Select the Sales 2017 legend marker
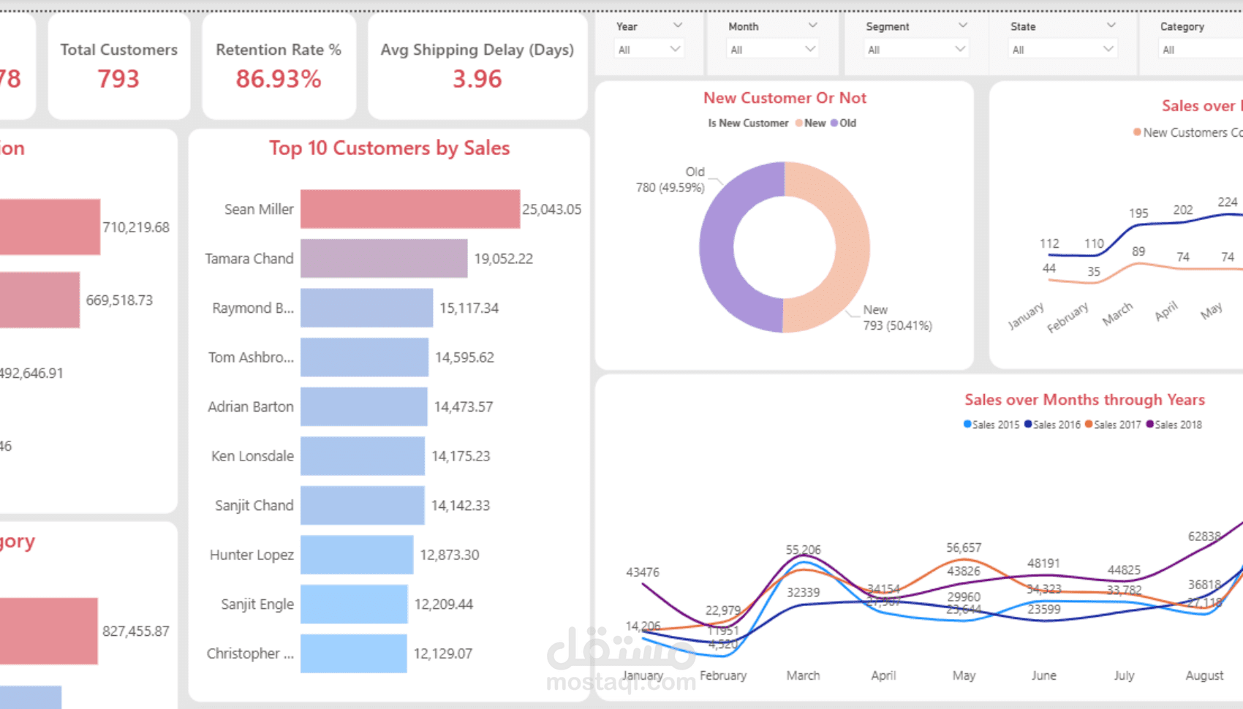 (x=1089, y=424)
